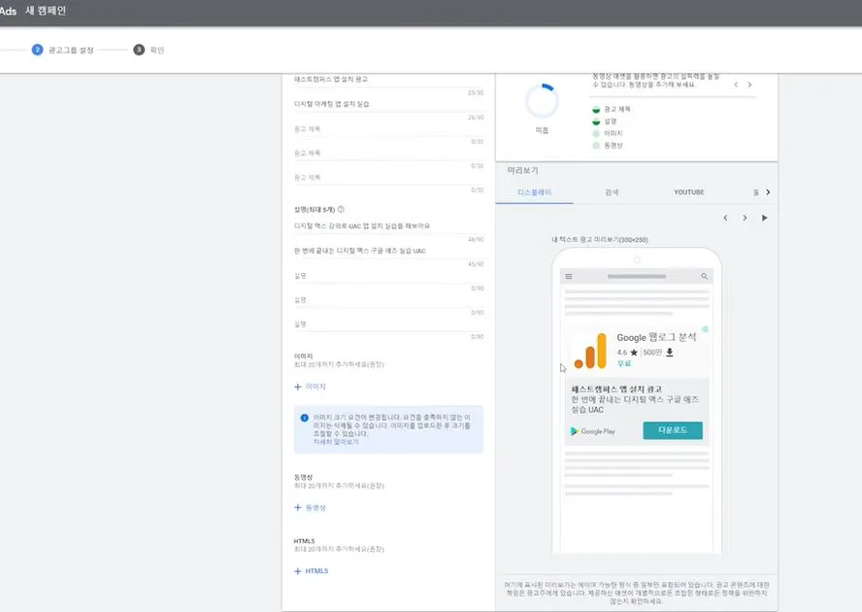Click the teal 다운로드 button
862x612 pixels.
coord(673,430)
